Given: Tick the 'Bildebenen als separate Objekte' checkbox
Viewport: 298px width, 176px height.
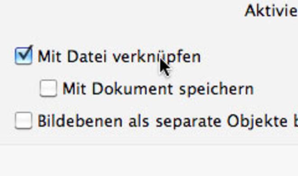Looking at the screenshot, I should tap(23, 121).
